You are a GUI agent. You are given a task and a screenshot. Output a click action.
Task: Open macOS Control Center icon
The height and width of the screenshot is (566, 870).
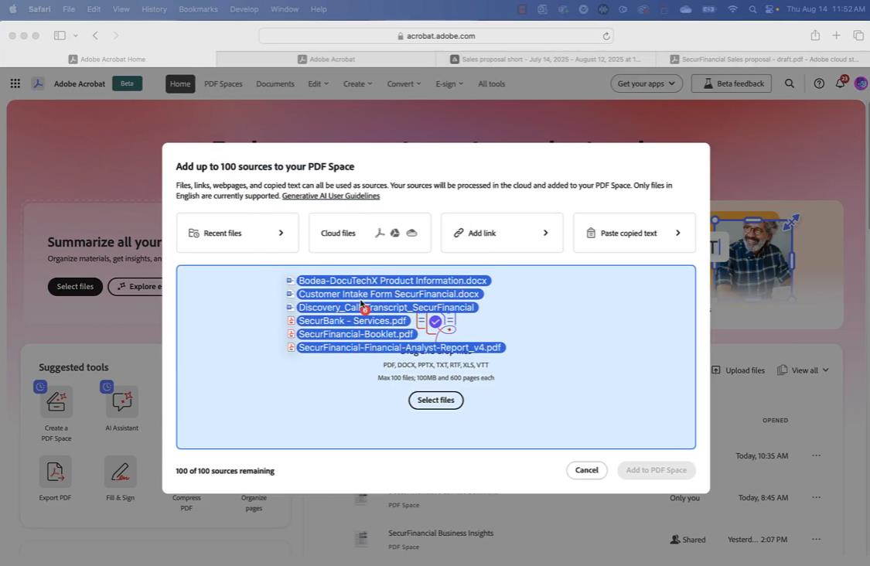tap(771, 9)
